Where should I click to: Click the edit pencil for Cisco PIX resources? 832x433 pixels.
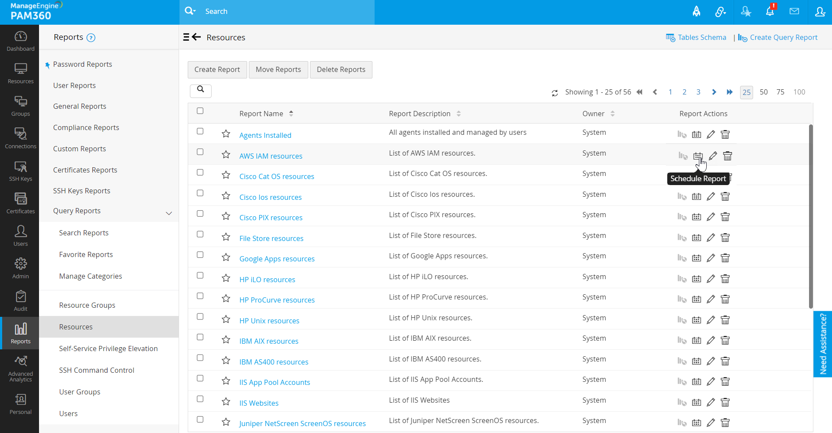[x=711, y=217]
